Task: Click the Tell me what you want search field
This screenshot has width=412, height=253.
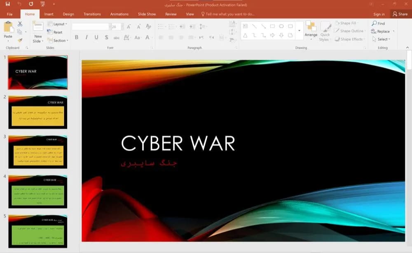Action: (x=227, y=14)
